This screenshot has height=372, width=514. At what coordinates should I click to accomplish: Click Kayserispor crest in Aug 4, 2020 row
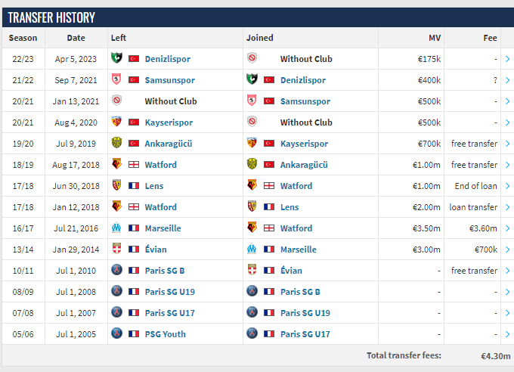tap(116, 122)
